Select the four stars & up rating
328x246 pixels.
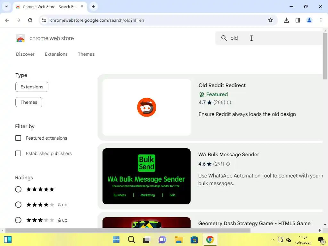click(18, 205)
